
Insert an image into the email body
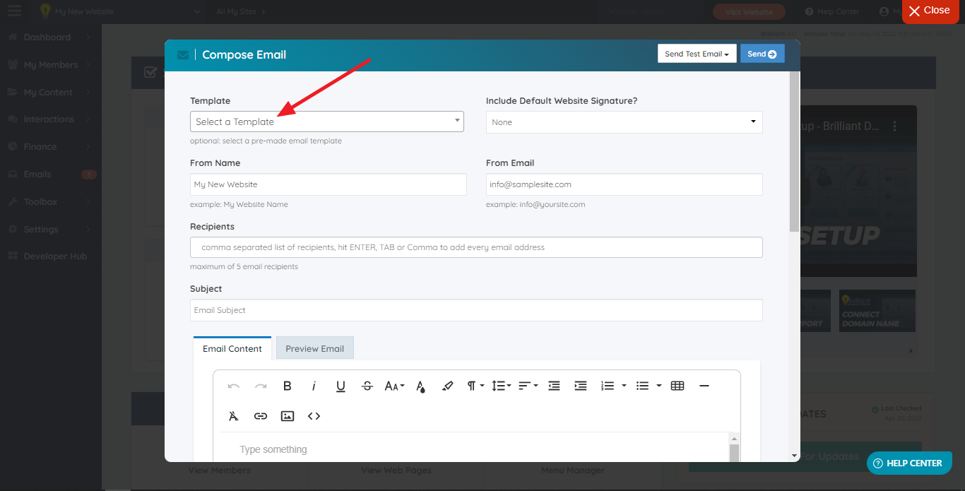pyautogui.click(x=287, y=416)
